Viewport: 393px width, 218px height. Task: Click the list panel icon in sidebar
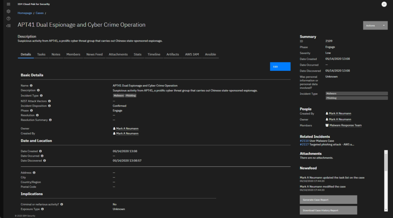pos(8,26)
